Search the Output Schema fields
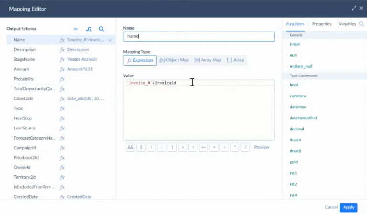The width and height of the screenshot is (367, 215). point(102,29)
